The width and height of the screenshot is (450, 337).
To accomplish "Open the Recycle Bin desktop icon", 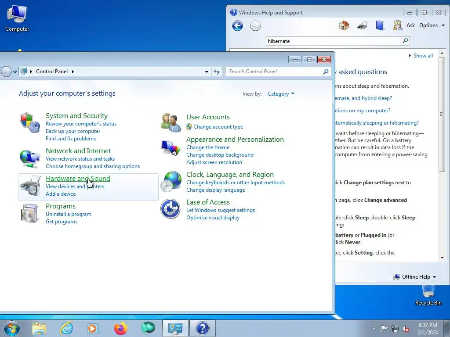I will coord(428,295).
